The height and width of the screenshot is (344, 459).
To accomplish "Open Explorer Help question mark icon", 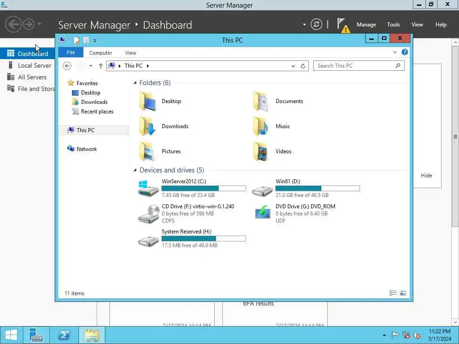I will 405,52.
